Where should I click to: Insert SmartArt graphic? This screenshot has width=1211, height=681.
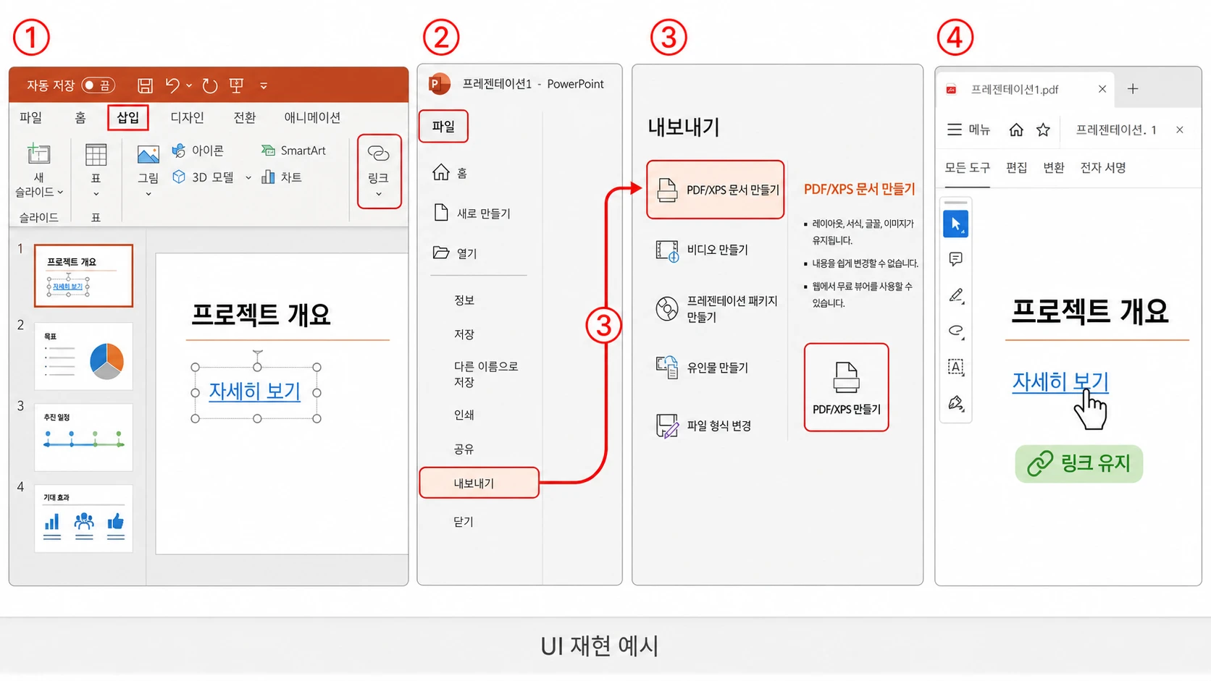293,151
